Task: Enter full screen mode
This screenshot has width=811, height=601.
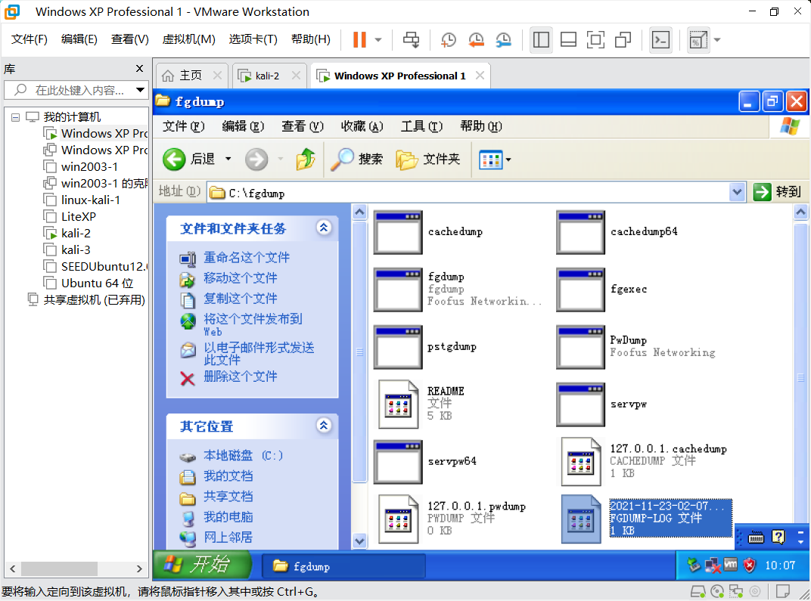Action: [595, 39]
